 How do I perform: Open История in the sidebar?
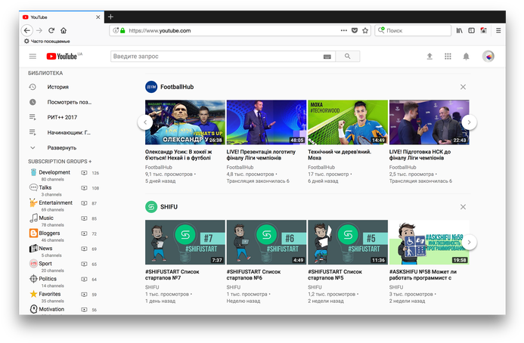[58, 87]
